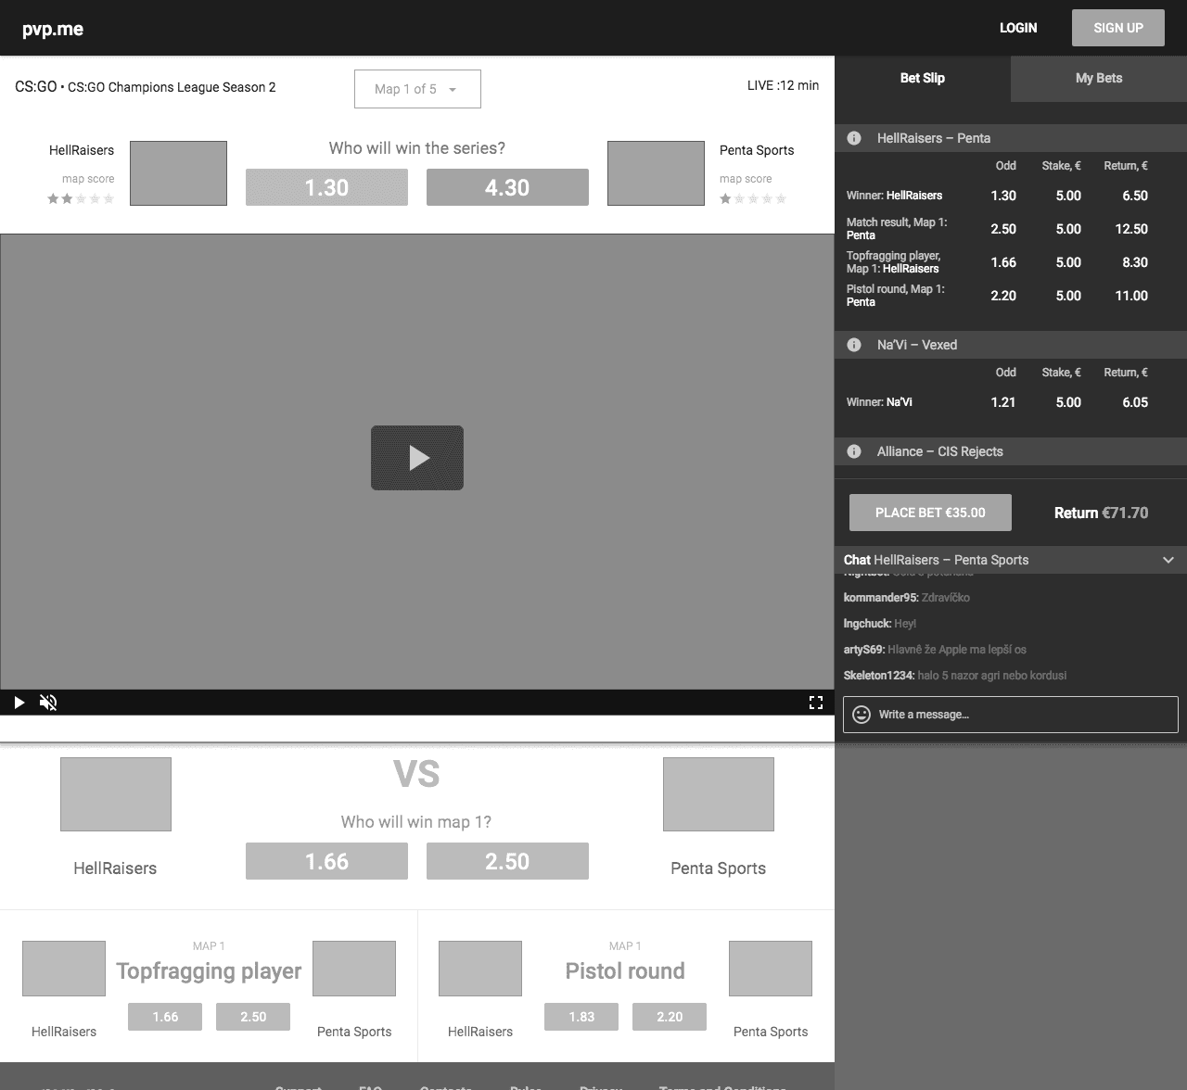
Task: Click Penta Sports thumbnail in Pistol round card
Action: click(x=771, y=969)
